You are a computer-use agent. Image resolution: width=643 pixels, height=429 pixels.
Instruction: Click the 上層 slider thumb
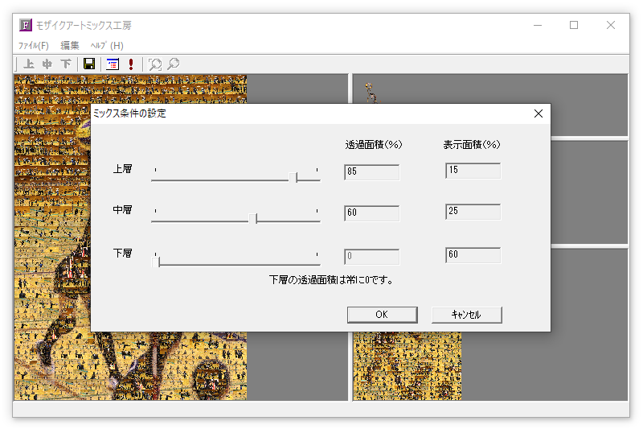click(293, 177)
